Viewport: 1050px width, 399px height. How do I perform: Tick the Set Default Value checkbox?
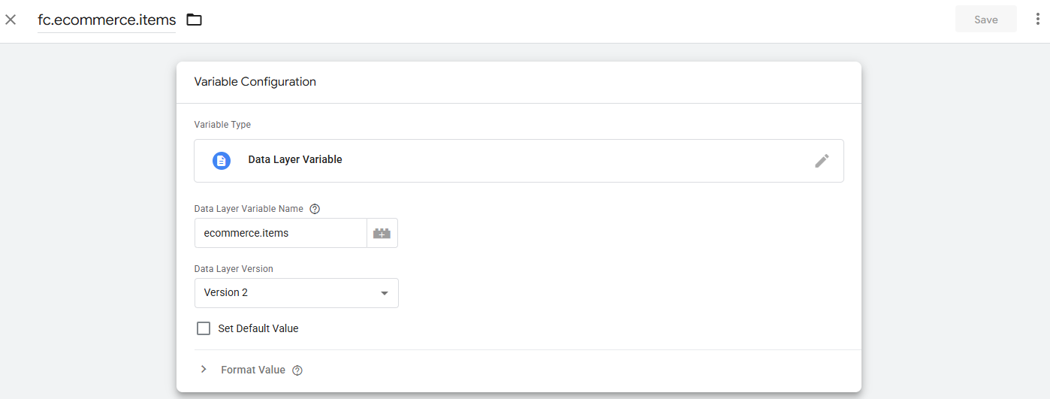[x=204, y=328]
